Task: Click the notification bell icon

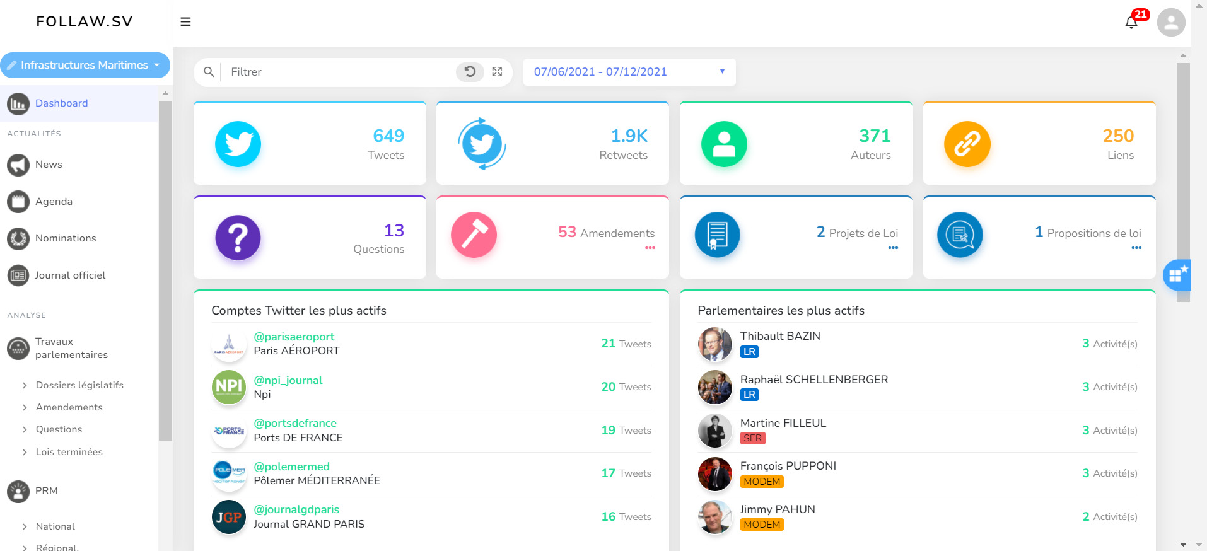Action: point(1131,23)
